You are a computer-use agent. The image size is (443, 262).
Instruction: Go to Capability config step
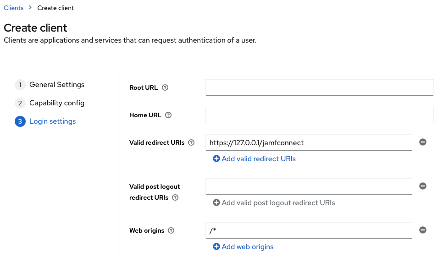point(50,103)
